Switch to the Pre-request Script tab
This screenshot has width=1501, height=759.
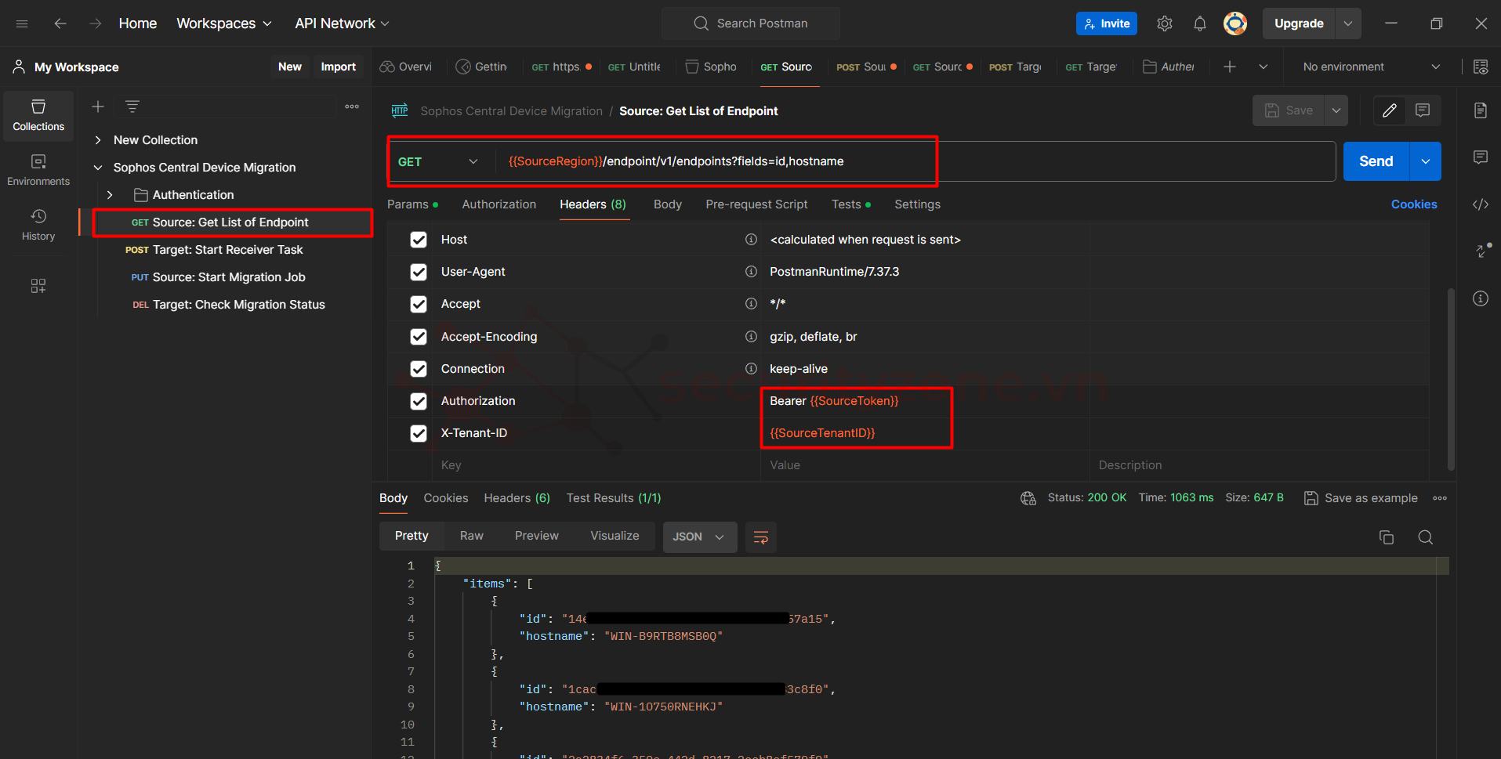pyautogui.click(x=756, y=204)
